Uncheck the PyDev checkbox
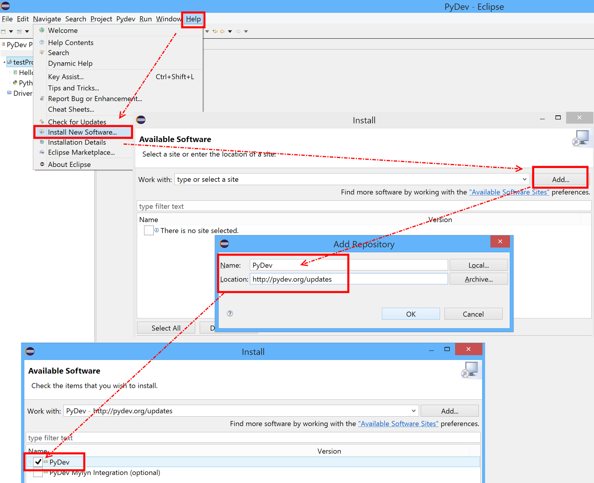Screen dimensions: 594x483 pyautogui.click(x=38, y=462)
